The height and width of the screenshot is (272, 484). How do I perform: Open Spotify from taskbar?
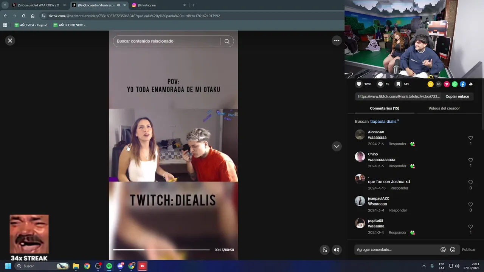(x=109, y=266)
